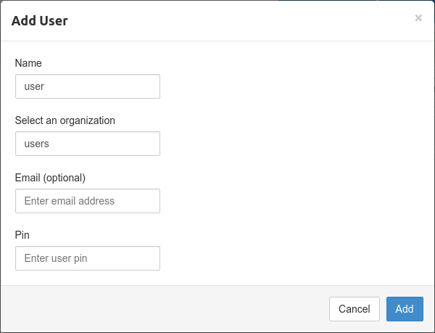Select the text box under Name
This screenshot has width=435, height=333.
click(88, 86)
